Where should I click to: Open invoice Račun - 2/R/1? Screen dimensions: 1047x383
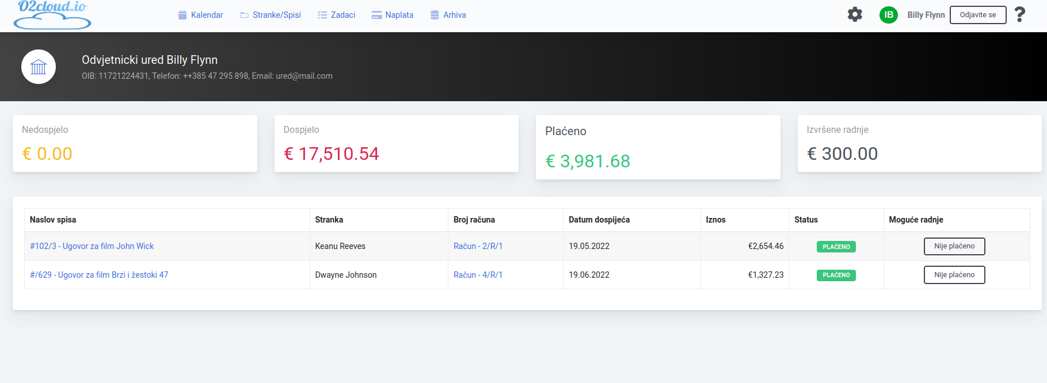[478, 246]
